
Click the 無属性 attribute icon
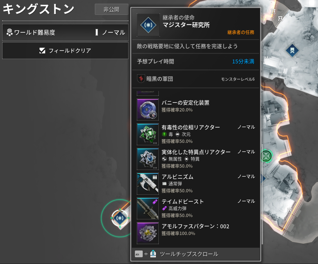164,159
